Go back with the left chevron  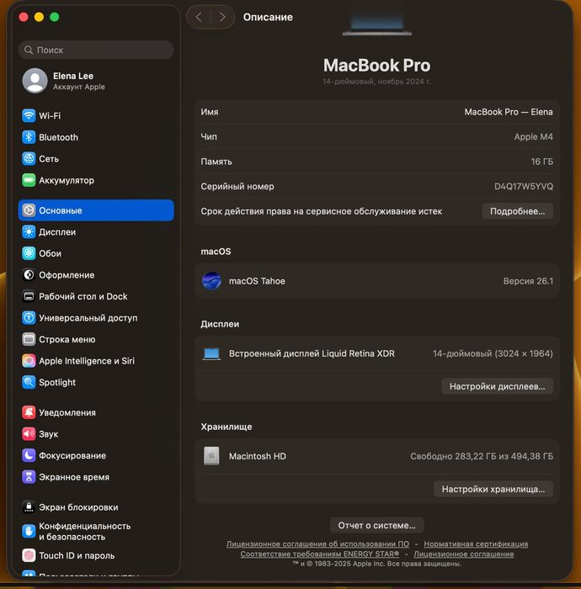click(199, 17)
